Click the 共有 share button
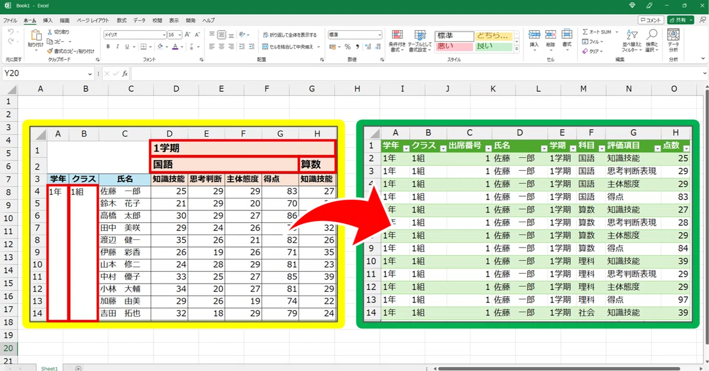Viewport: 709px width, 371px height. click(x=681, y=19)
